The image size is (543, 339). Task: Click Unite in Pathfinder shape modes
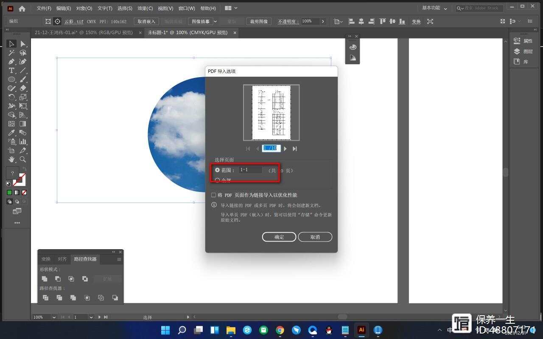pyautogui.click(x=45, y=279)
